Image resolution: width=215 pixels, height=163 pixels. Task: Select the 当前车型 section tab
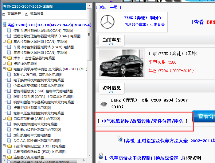[x=111, y=41]
